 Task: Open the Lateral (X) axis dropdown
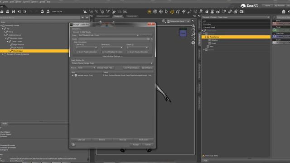pyautogui.click(x=87, y=48)
